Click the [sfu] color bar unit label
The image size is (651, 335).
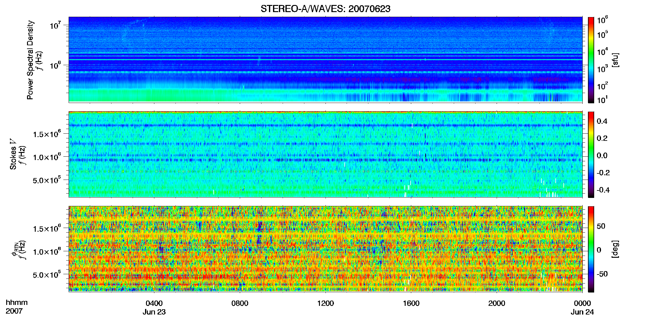point(616,60)
